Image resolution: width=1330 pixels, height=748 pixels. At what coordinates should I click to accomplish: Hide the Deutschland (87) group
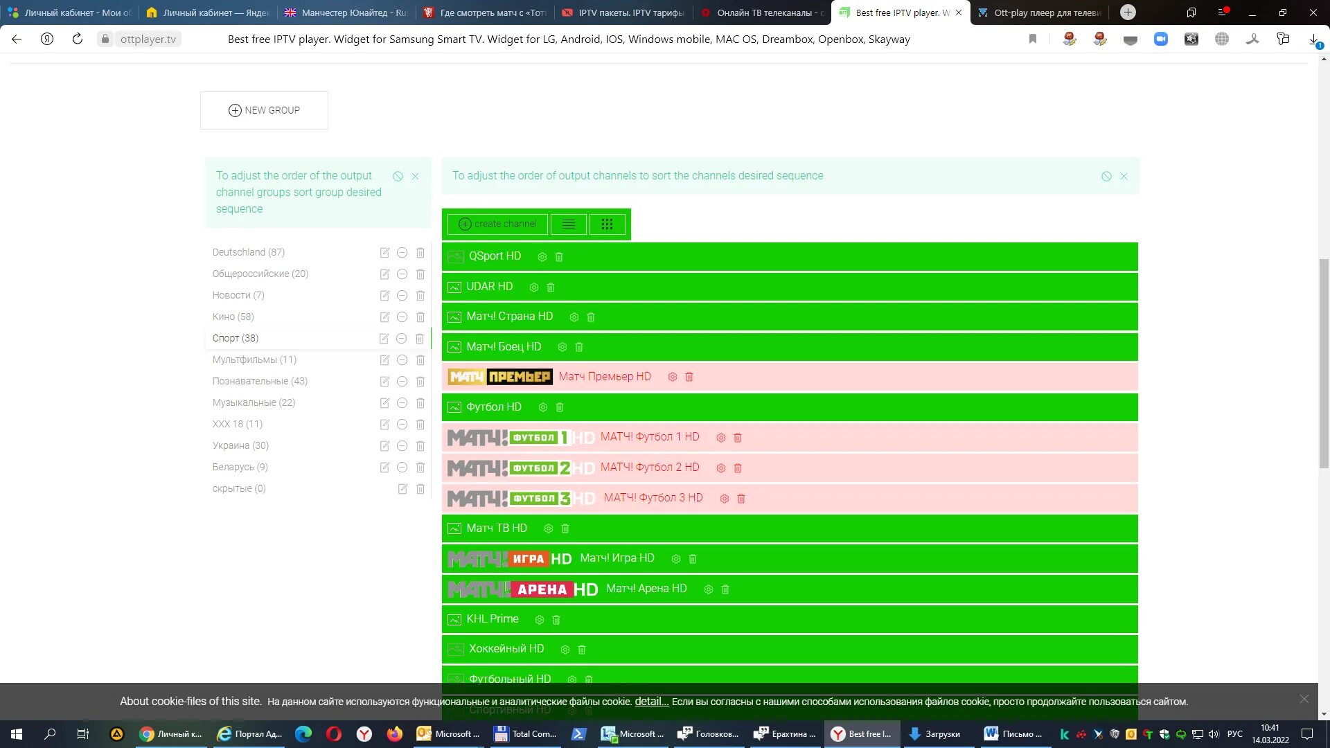pos(402,253)
